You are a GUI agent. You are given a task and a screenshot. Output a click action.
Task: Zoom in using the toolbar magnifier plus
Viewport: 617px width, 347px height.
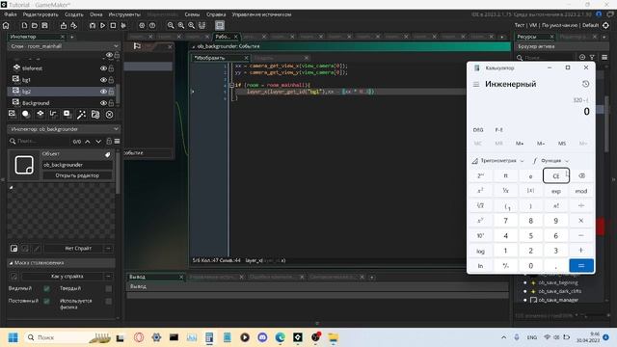pos(181,26)
